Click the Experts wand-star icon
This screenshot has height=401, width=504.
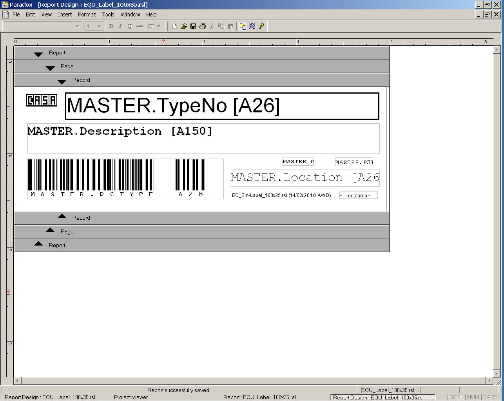[x=252, y=26]
